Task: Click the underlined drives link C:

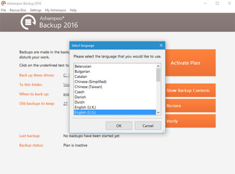Action: [66, 75]
